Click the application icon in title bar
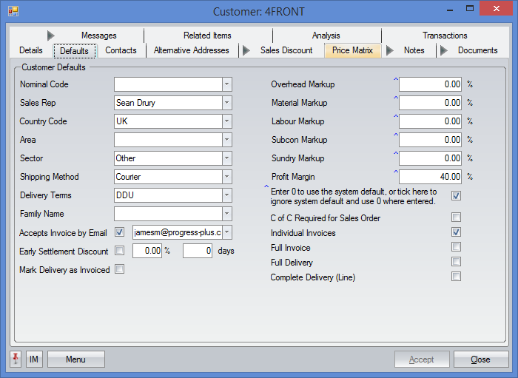The height and width of the screenshot is (378, 518). coord(13,11)
